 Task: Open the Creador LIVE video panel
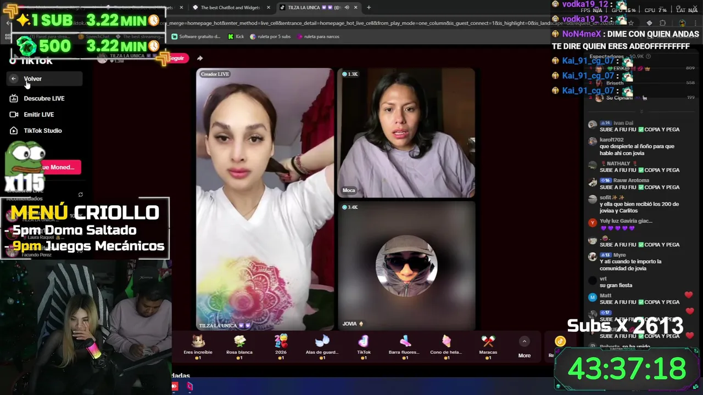coord(265,199)
